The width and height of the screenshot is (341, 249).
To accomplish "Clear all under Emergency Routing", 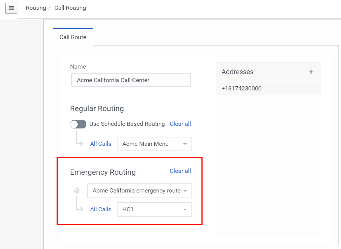I will [x=180, y=171].
